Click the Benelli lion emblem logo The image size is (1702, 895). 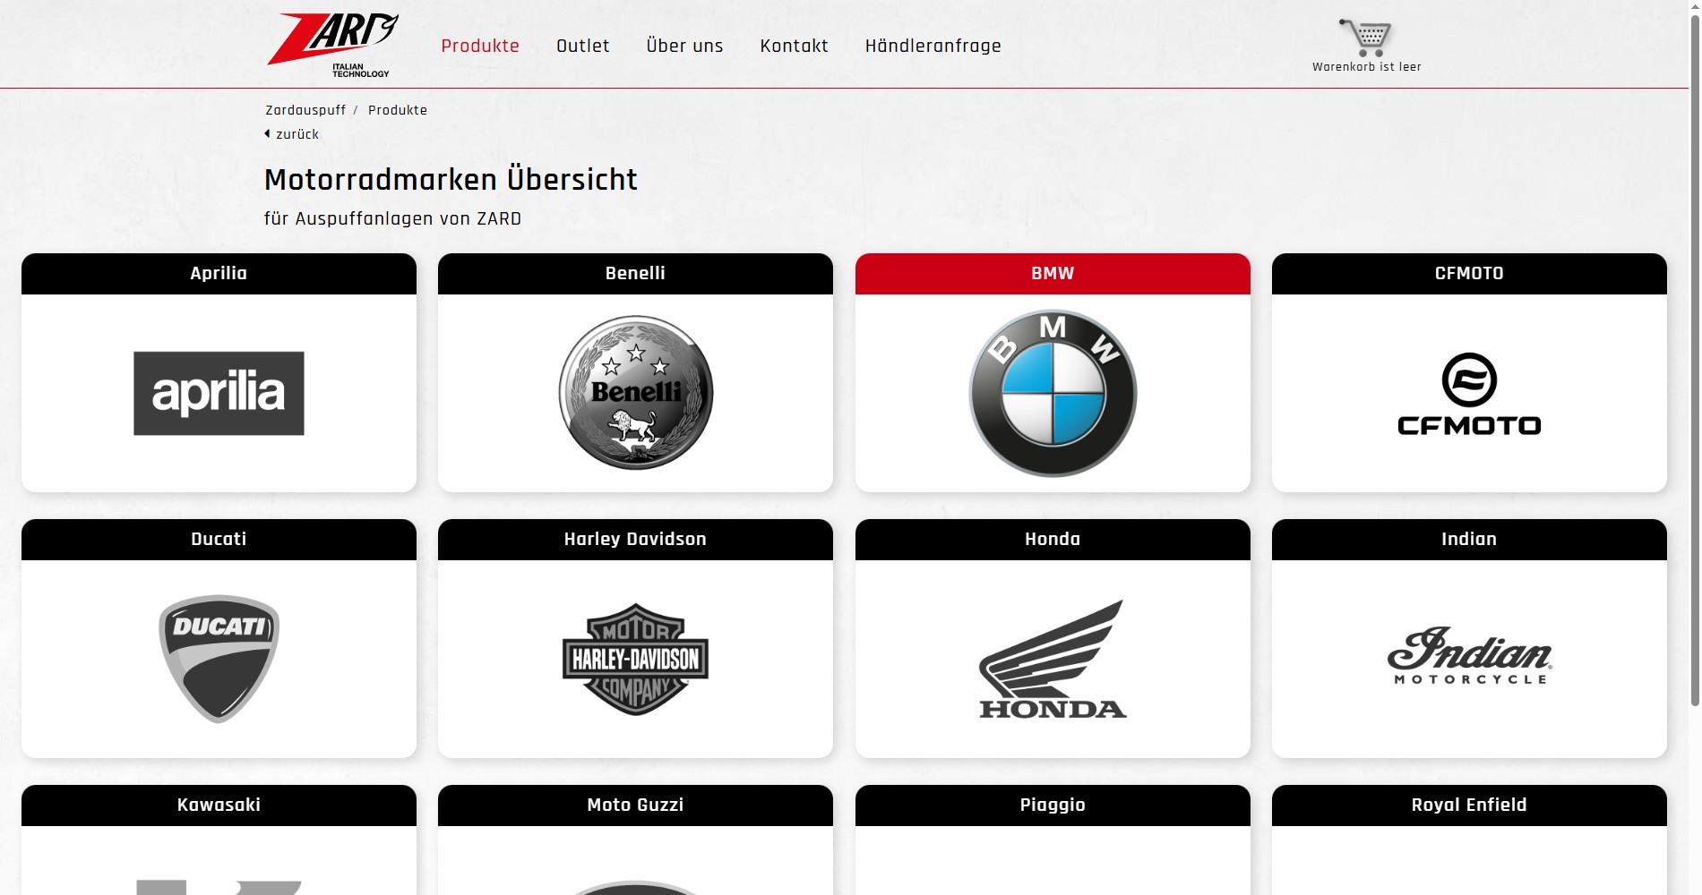[634, 392]
